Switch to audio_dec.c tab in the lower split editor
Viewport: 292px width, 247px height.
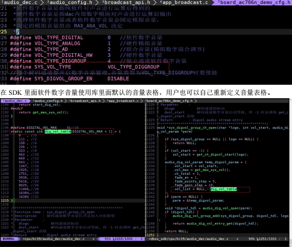tap(15, 101)
